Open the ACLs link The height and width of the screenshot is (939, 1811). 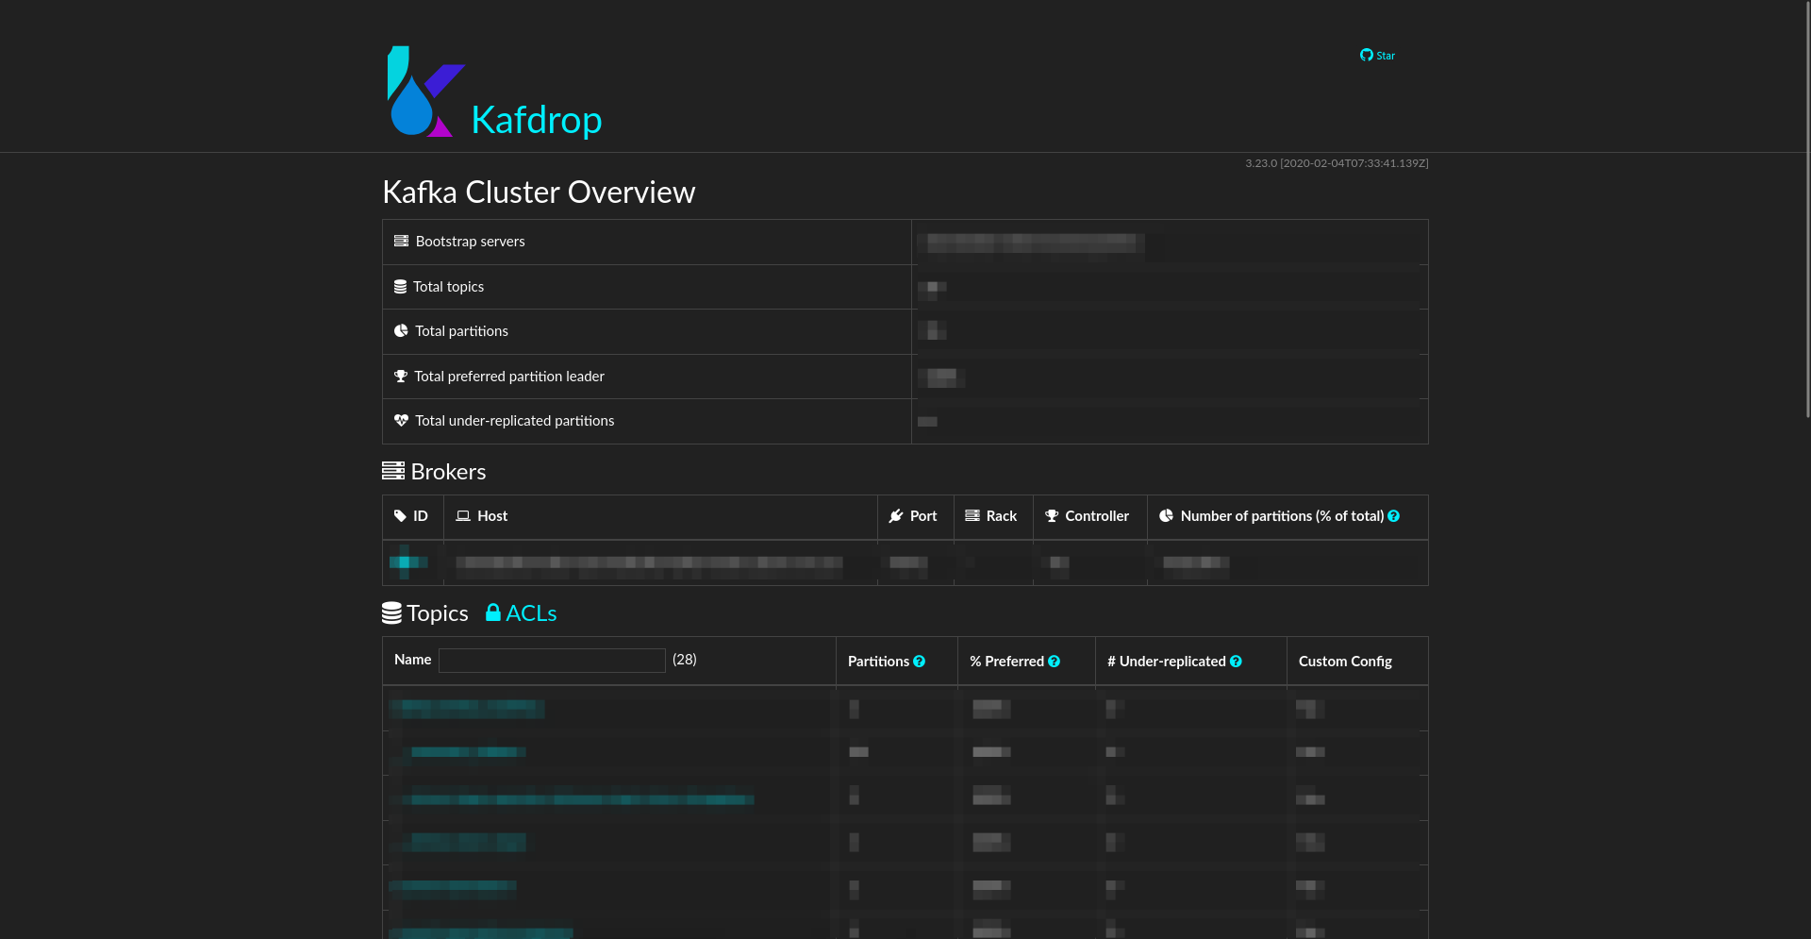tap(531, 613)
